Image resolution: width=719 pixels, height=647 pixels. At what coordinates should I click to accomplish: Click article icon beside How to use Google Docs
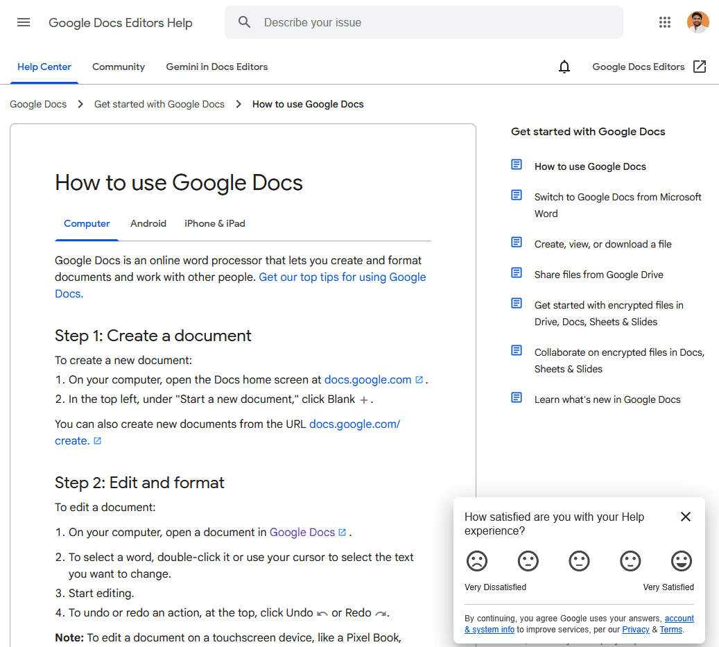pos(517,164)
